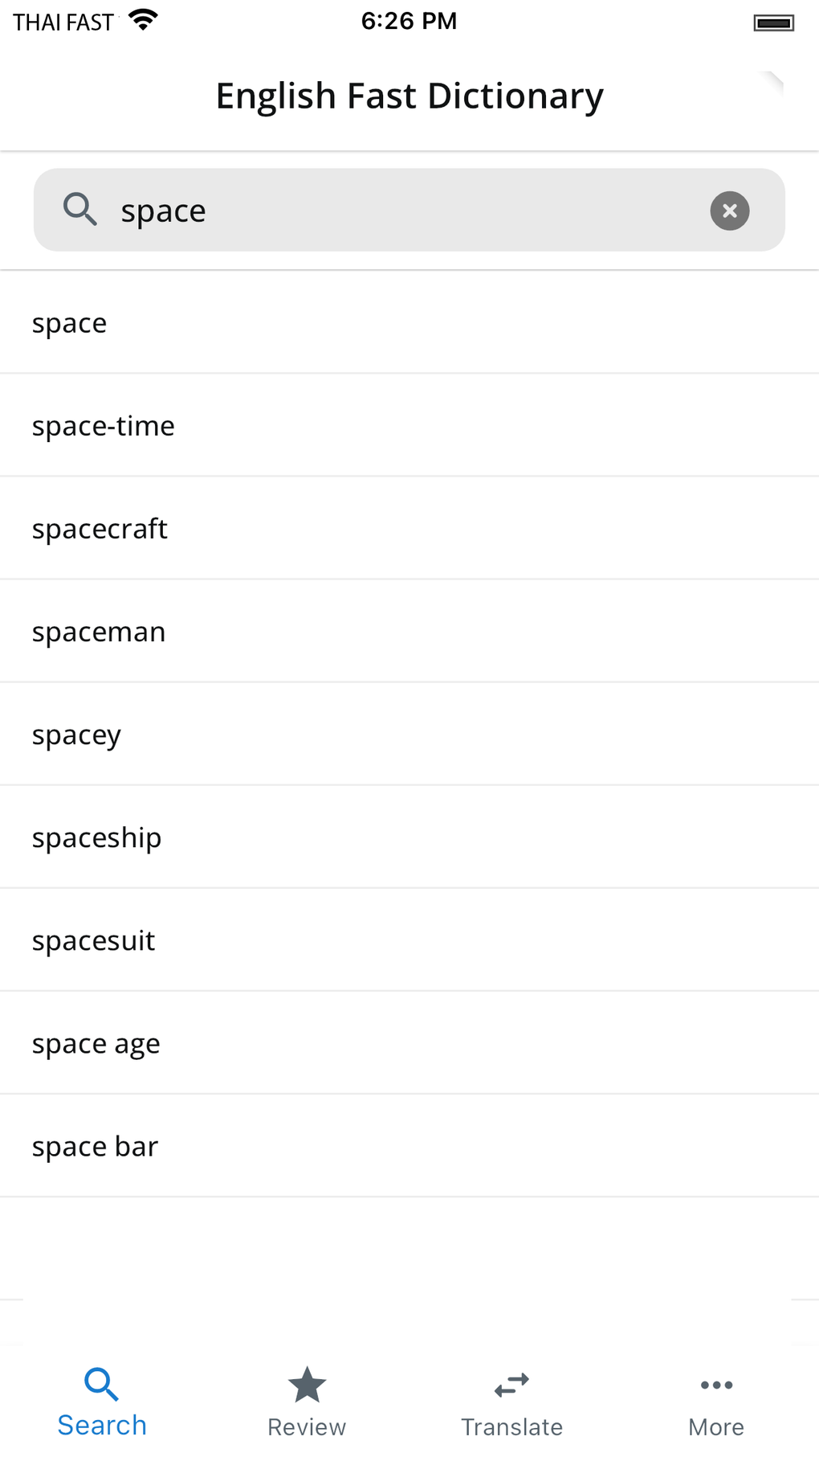Select the 'space age' result
The image size is (819, 1457).
point(96,1043)
